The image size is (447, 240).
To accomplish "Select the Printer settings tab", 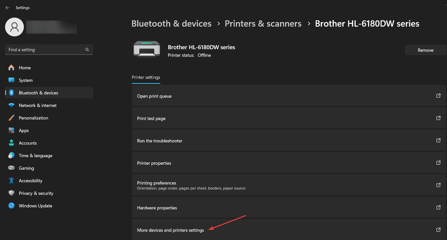I will point(146,77).
